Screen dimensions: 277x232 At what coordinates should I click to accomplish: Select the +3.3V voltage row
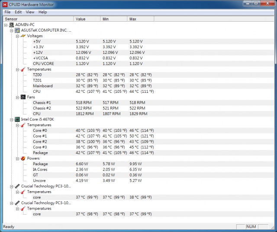pyautogui.click(x=153, y=47)
